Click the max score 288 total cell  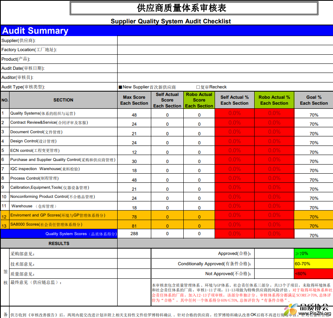tap(134, 234)
